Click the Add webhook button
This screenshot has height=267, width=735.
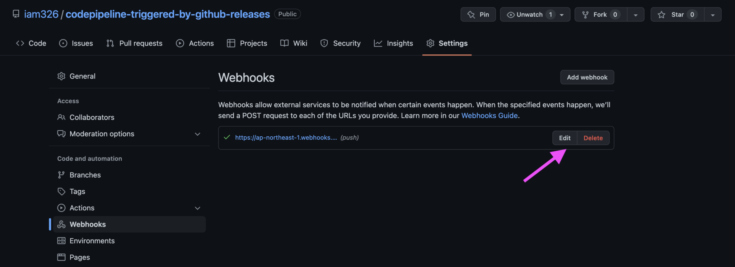coord(587,77)
